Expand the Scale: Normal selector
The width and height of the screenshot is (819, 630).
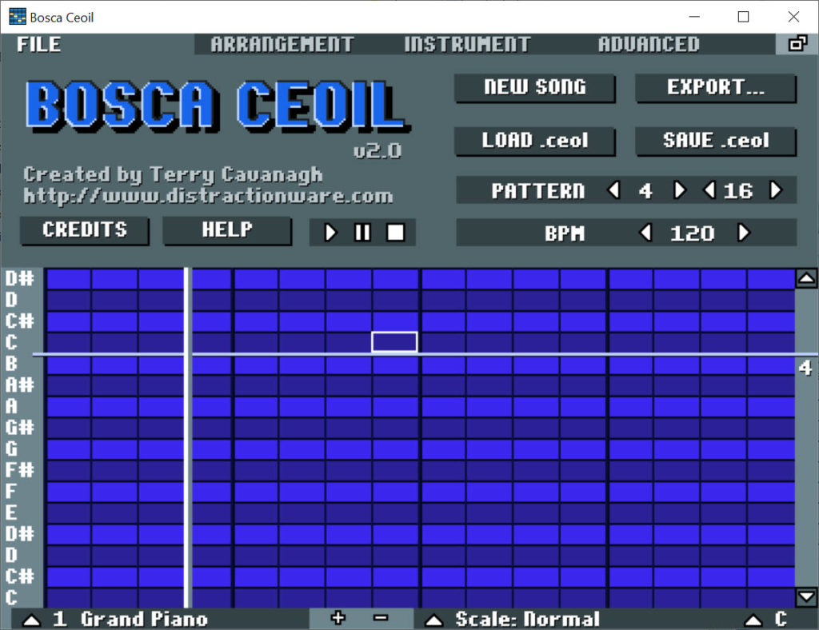click(433, 620)
